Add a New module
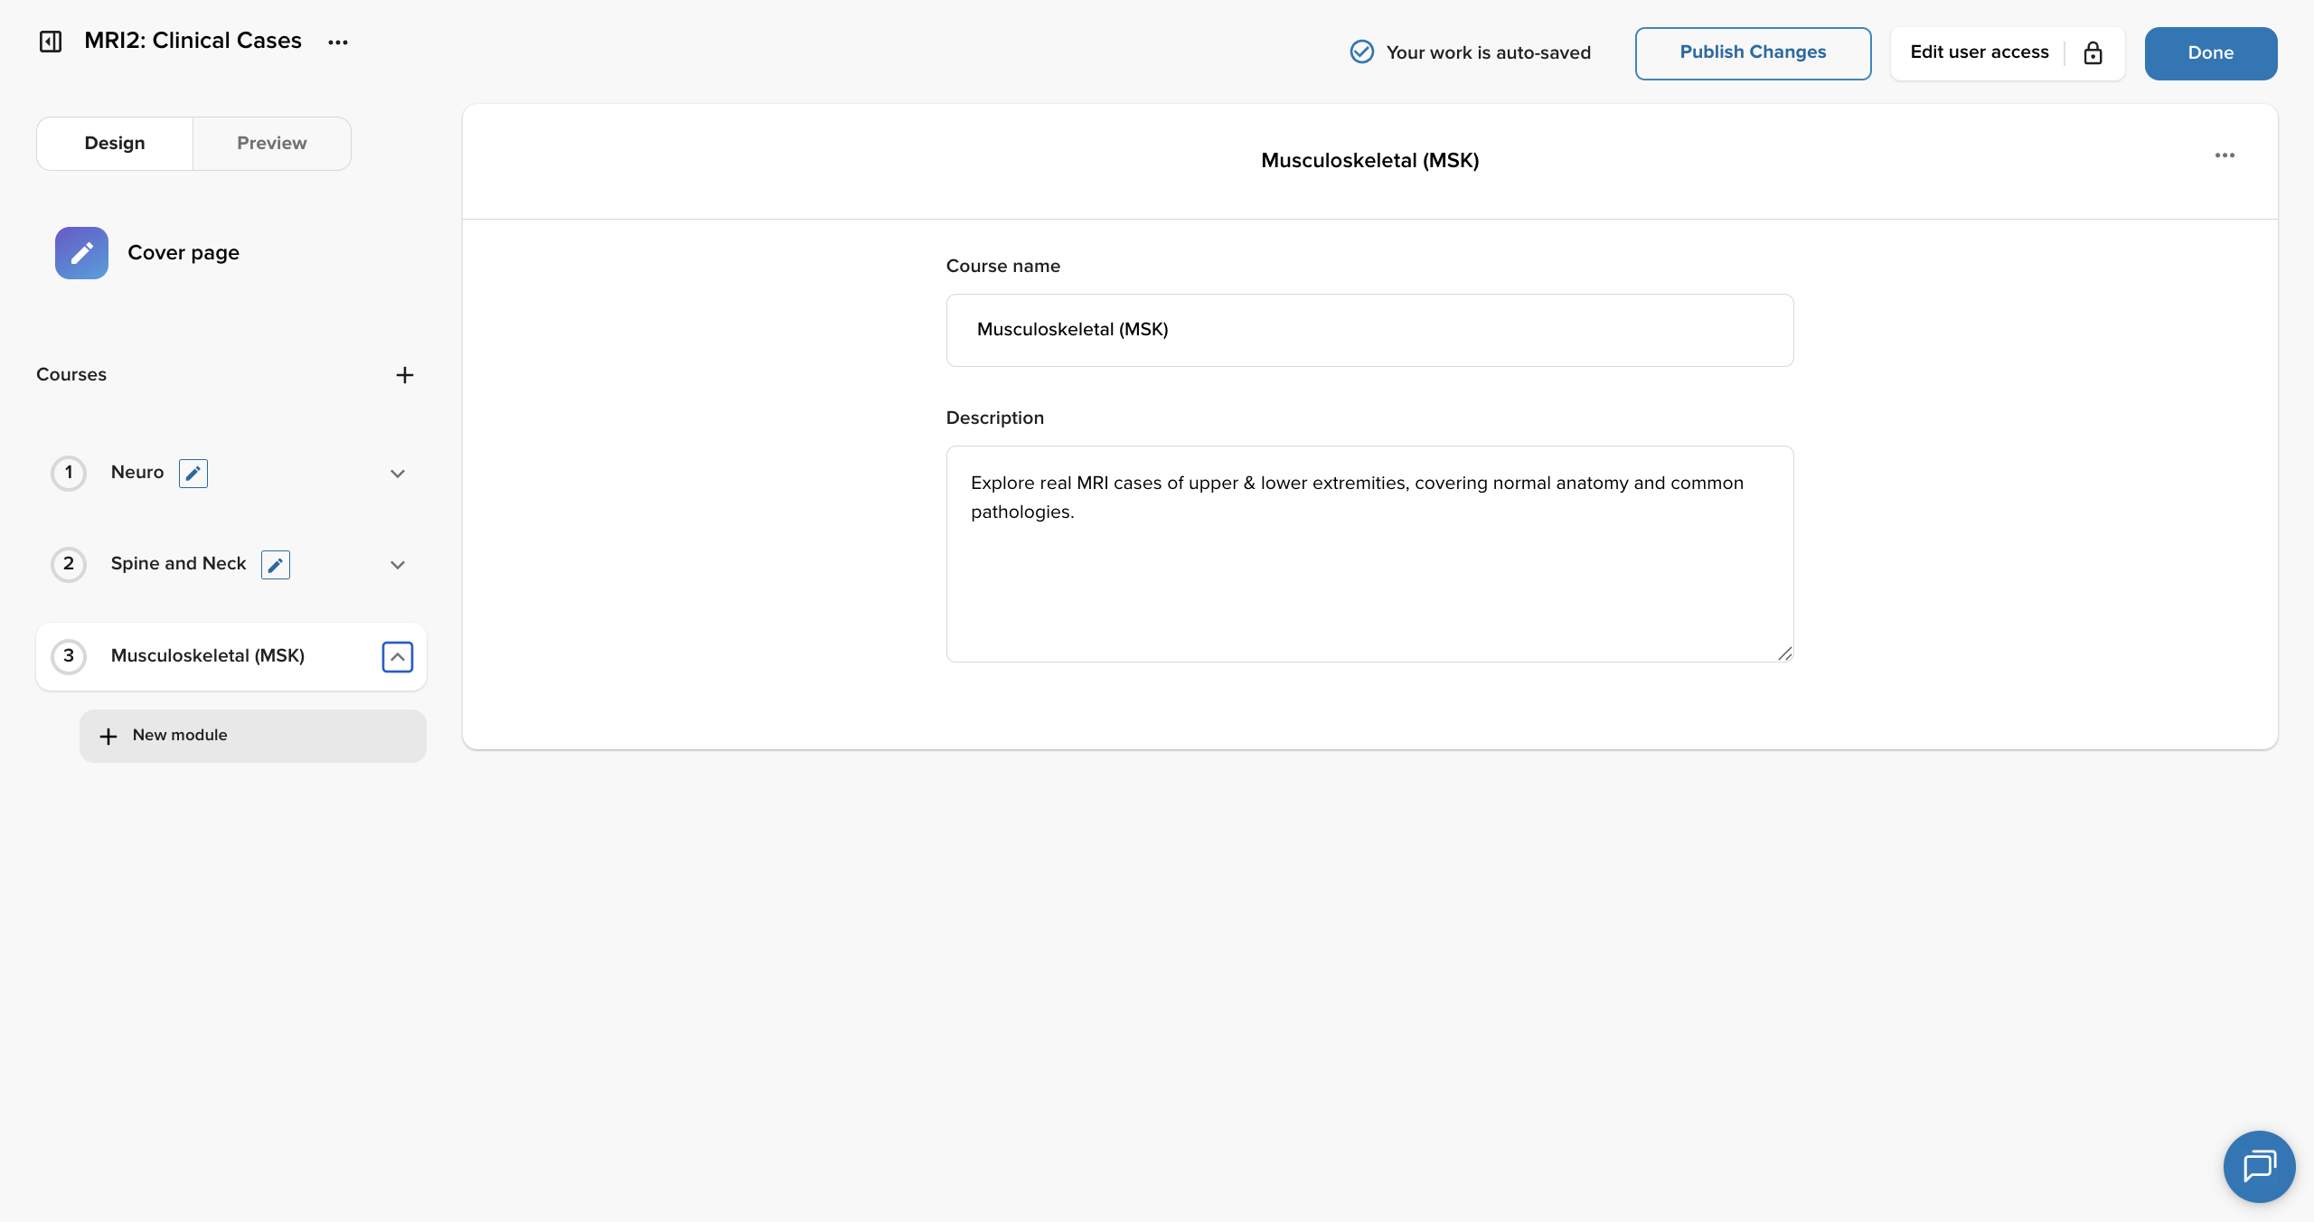2314x1222 pixels. [253, 736]
